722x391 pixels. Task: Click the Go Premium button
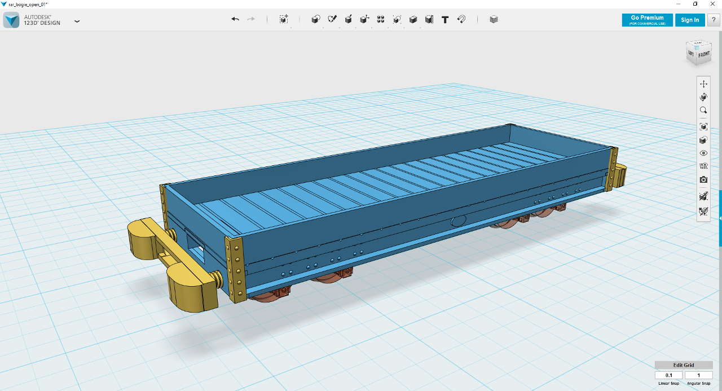point(648,20)
